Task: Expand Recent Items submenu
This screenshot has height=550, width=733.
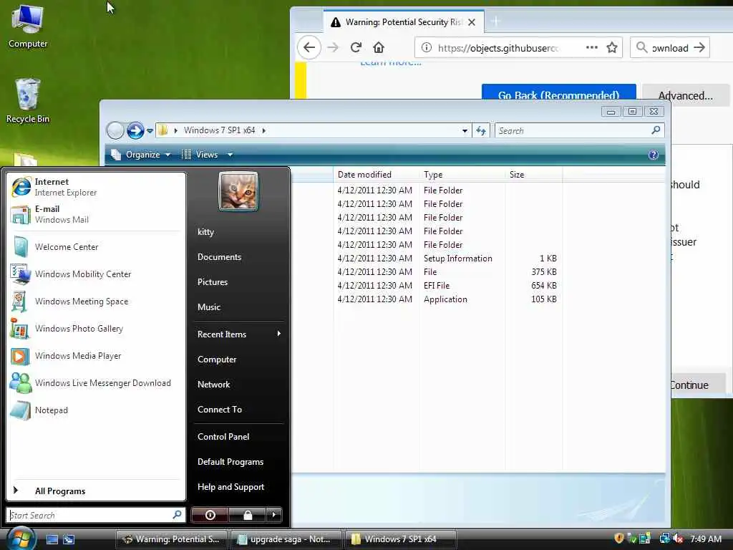Action: (238, 334)
